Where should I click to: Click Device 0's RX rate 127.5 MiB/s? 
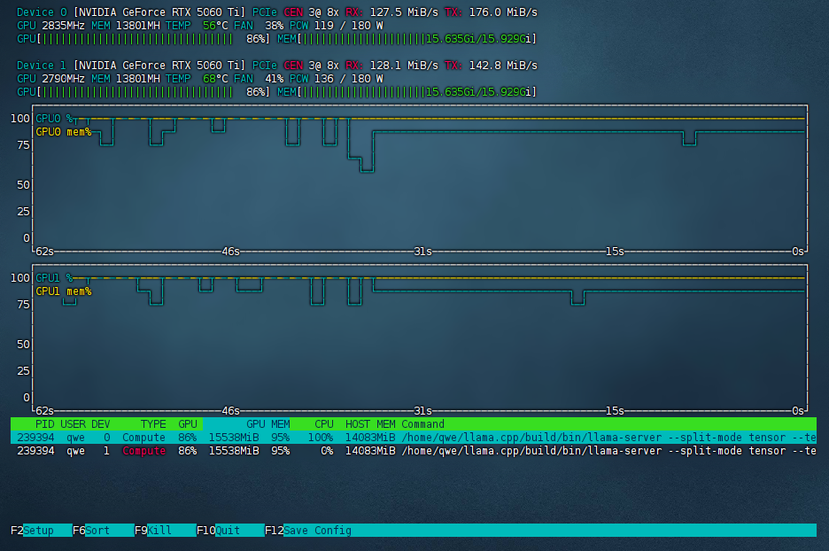click(404, 12)
